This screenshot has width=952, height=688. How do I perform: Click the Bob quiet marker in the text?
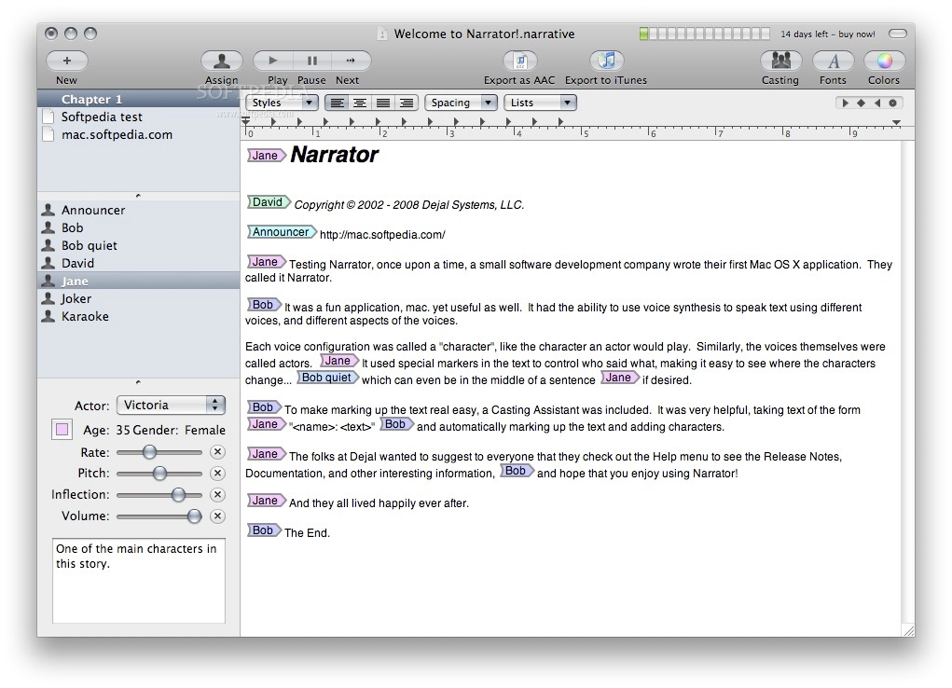327,378
